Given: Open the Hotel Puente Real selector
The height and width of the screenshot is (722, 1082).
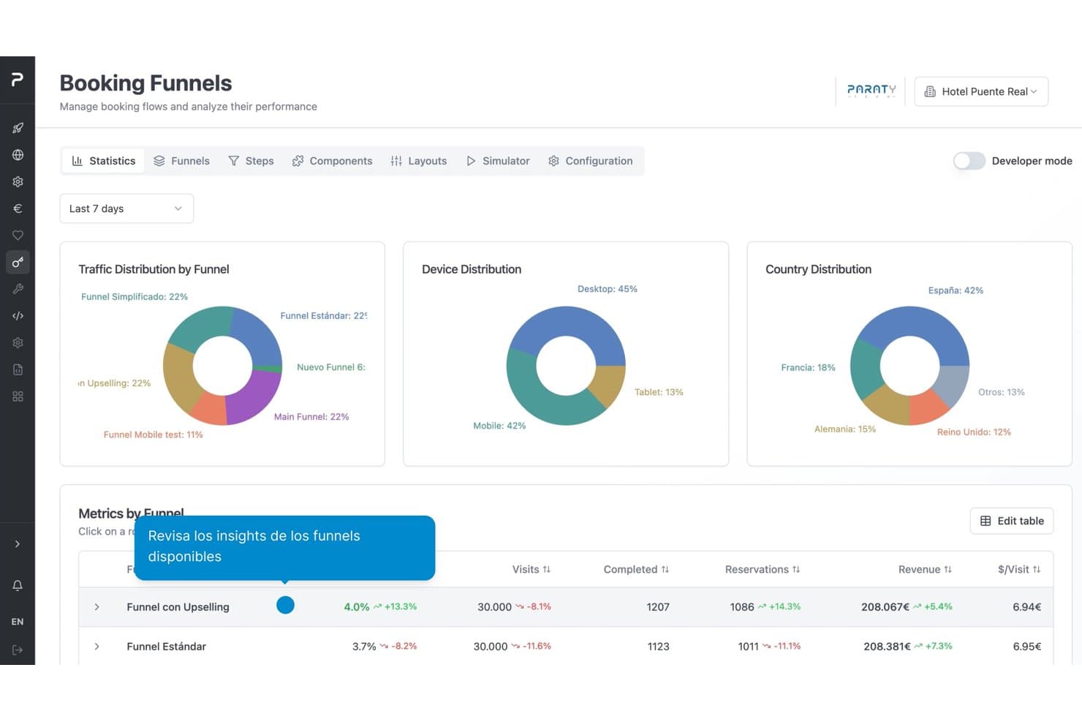Looking at the screenshot, I should click(981, 91).
